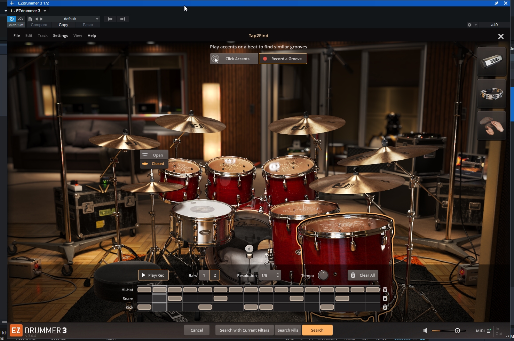Screen dimensions: 514x341
Task: Clear the Snare row trash icon
Action: coord(385,299)
